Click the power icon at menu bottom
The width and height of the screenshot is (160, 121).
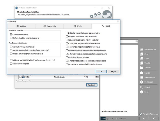pyautogui.click(x=144, y=118)
